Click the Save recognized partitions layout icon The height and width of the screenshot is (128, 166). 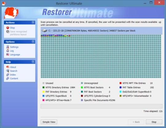(x=8, y=32)
